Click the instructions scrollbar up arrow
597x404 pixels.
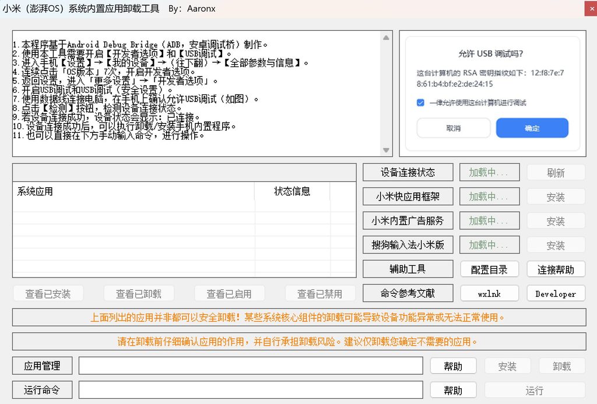(x=386, y=37)
